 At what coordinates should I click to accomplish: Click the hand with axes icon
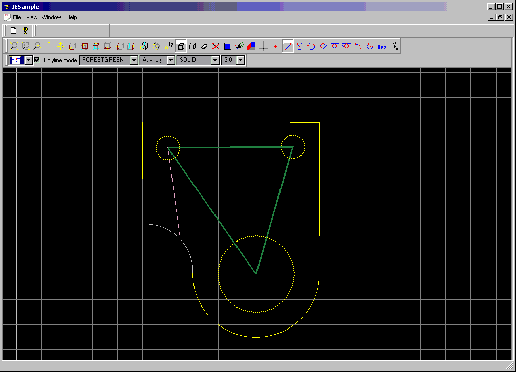coord(240,47)
